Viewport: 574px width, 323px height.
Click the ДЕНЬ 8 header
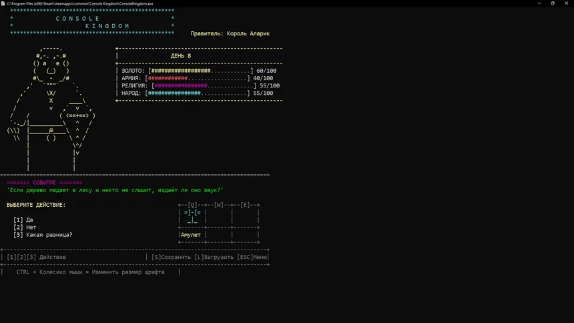181,55
